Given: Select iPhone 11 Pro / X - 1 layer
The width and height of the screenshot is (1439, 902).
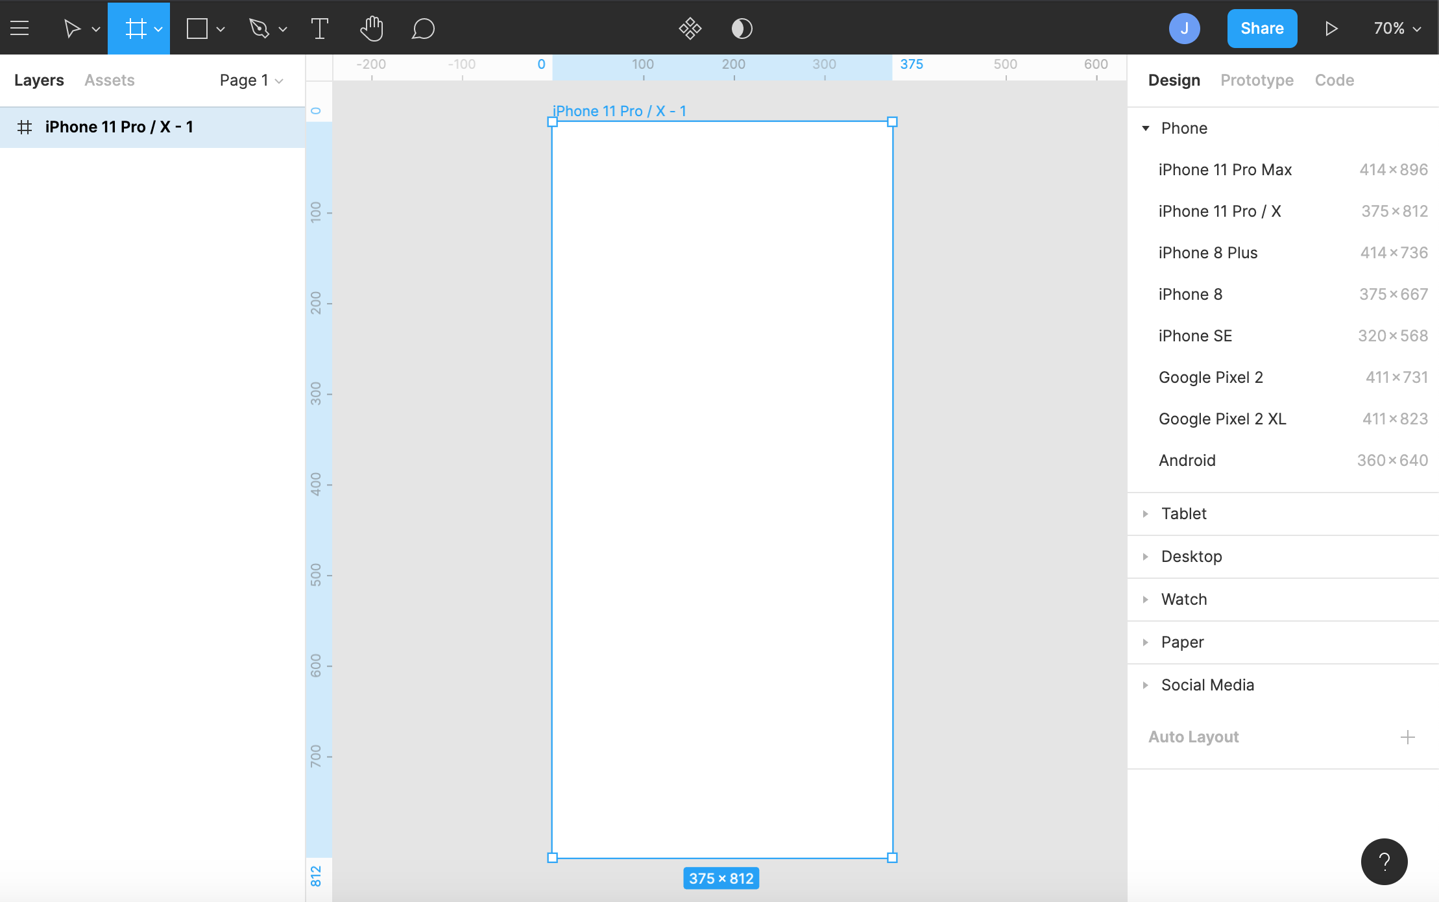Looking at the screenshot, I should coord(119,127).
